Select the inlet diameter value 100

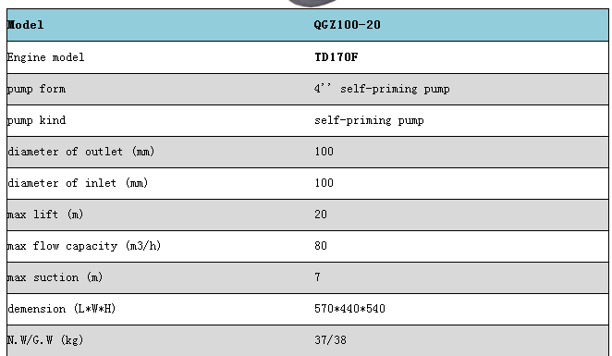point(324,183)
